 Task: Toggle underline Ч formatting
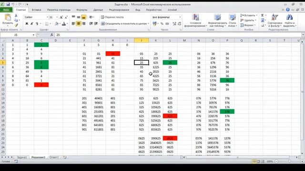37,24
